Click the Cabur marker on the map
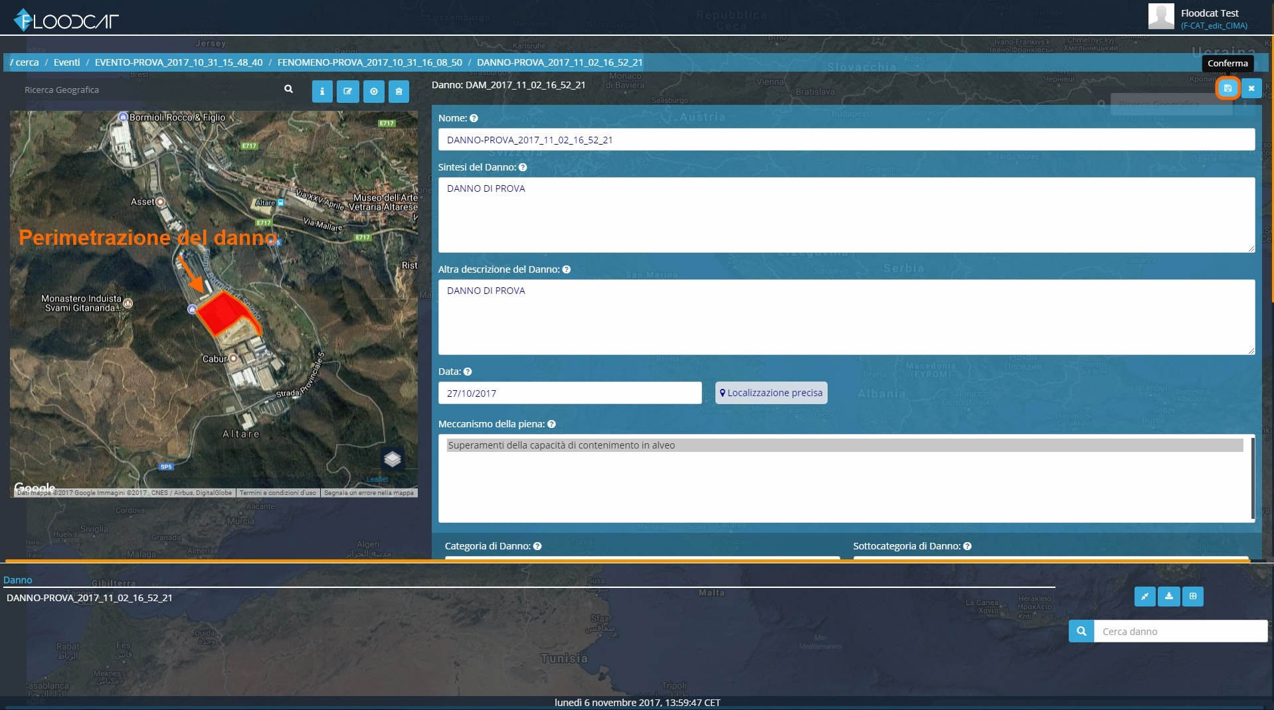 coord(233,358)
